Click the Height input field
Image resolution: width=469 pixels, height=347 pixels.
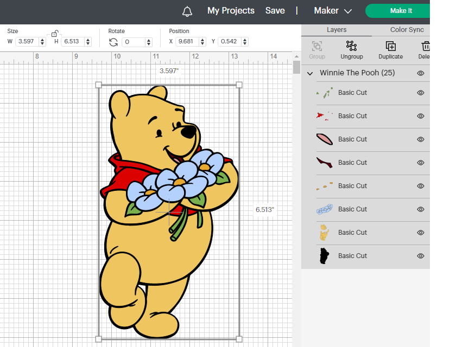coord(73,42)
